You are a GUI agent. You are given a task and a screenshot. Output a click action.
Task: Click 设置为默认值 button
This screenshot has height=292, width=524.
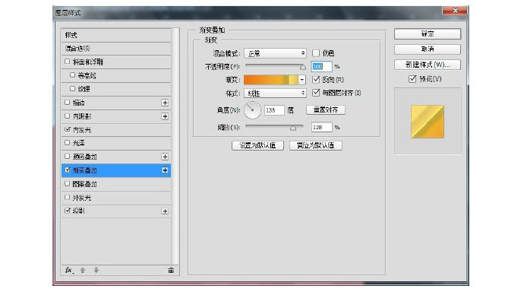tap(257, 145)
